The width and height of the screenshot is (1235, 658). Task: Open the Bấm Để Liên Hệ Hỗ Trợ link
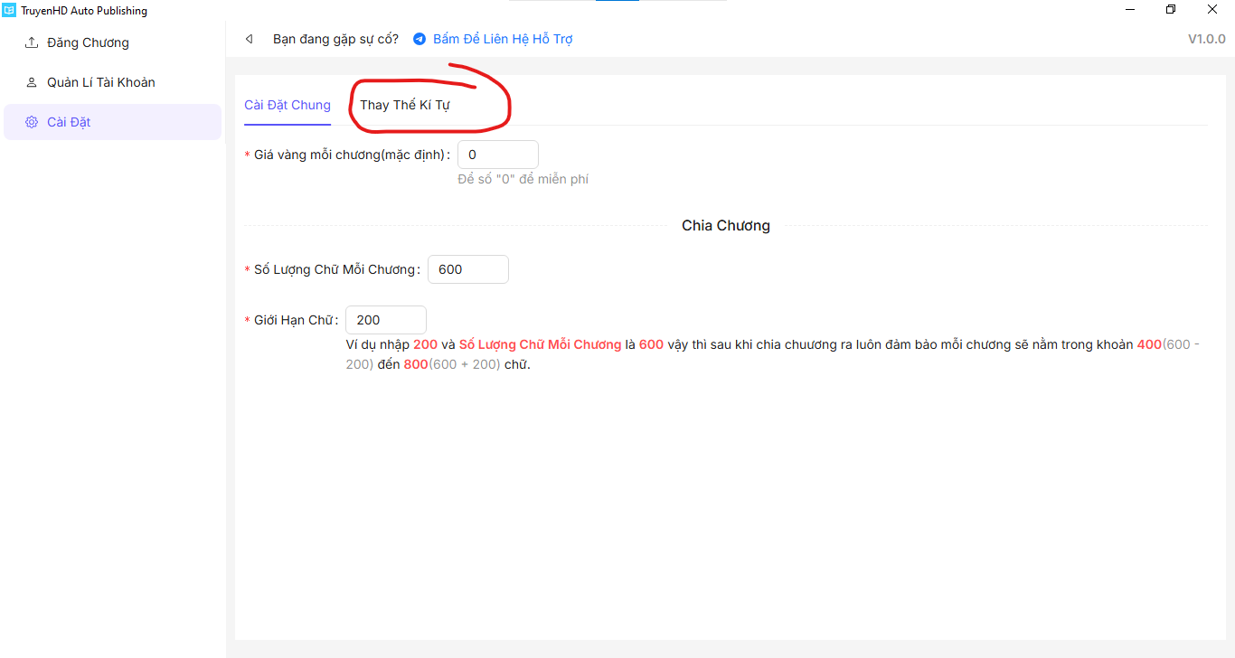(503, 39)
